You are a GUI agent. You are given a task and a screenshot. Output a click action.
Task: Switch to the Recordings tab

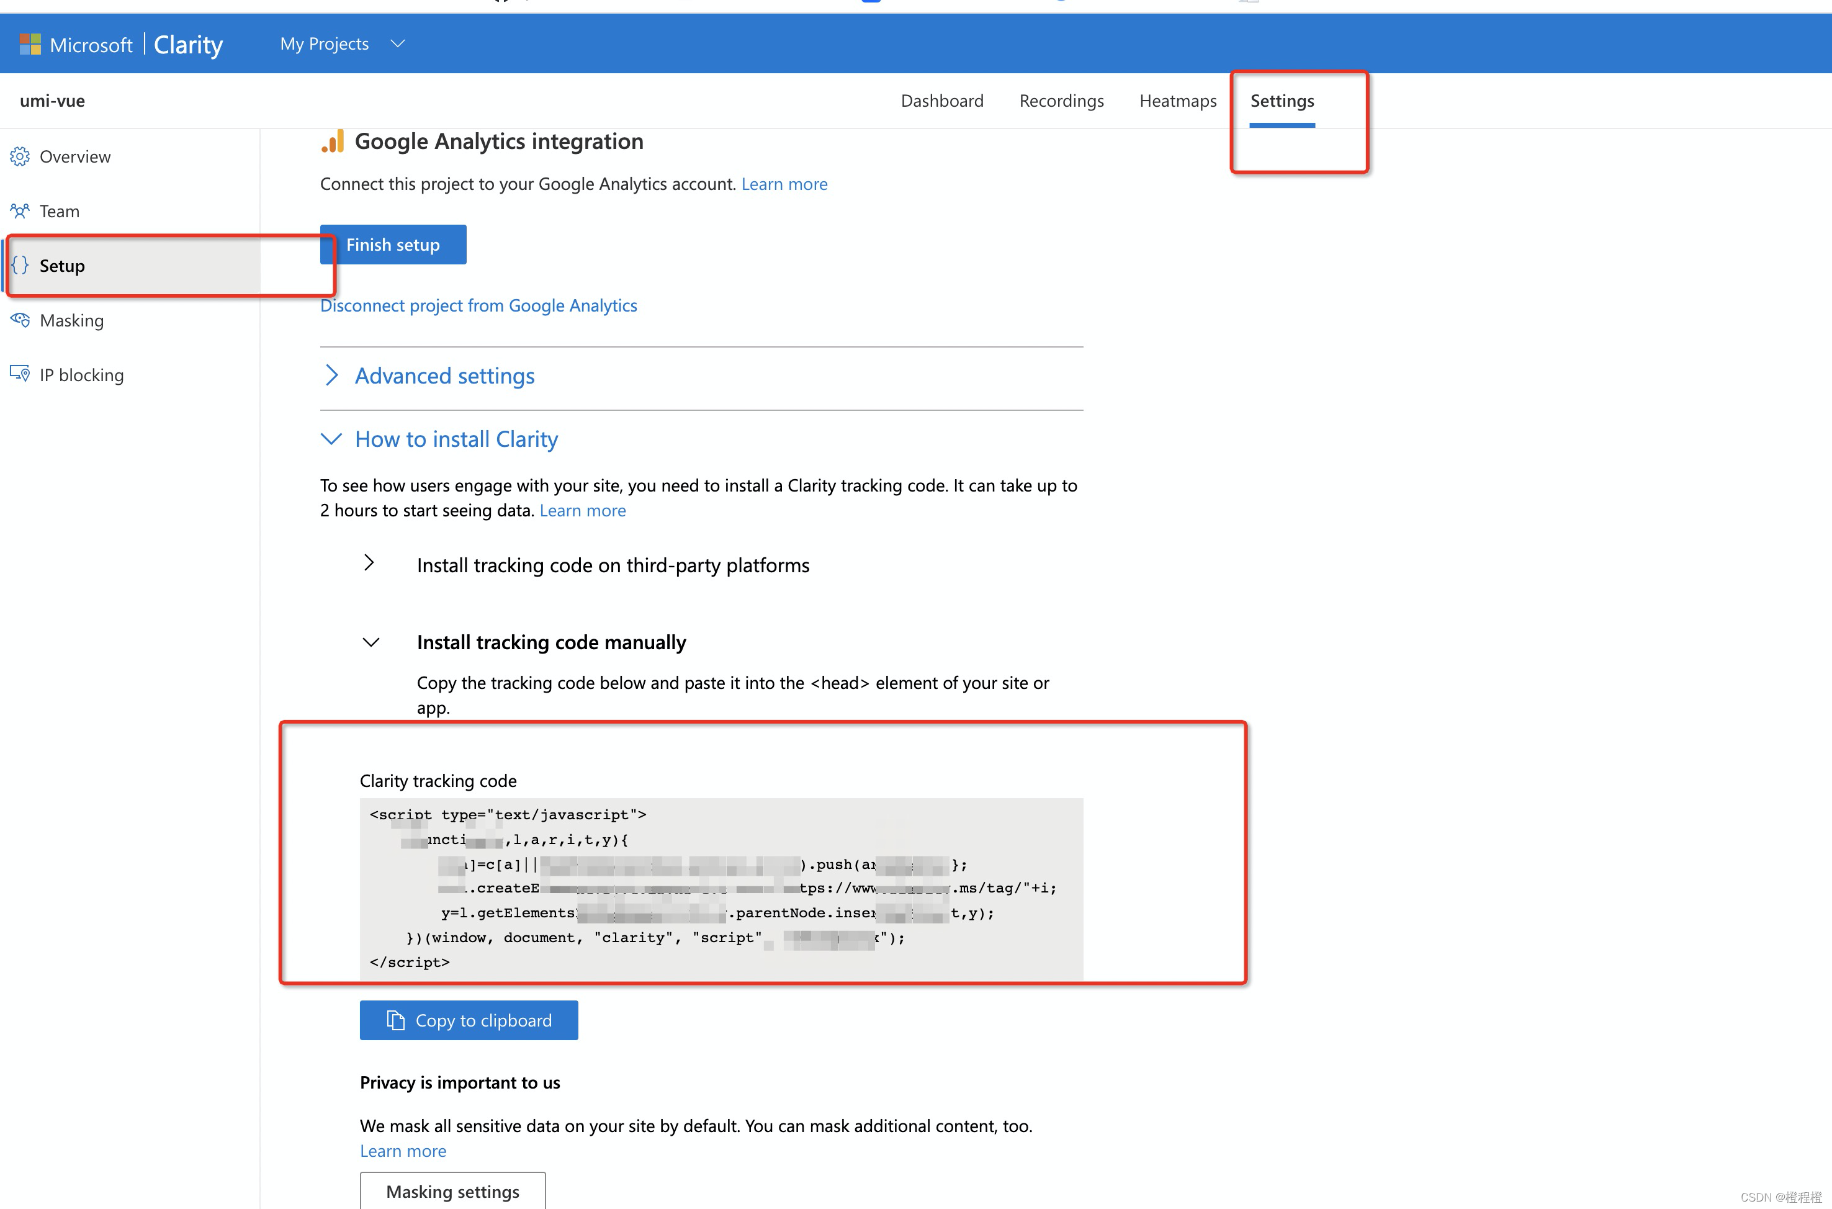point(1061,101)
